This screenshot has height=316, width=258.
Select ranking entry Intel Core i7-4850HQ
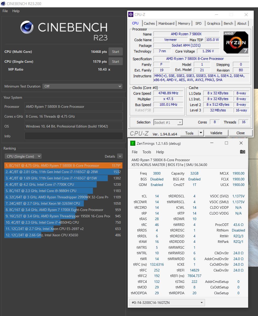(x=63, y=222)
